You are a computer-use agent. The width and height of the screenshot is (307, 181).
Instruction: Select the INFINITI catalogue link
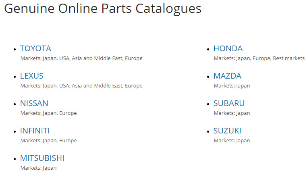point(35,131)
